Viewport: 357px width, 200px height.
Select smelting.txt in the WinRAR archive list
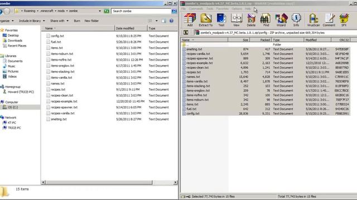(194, 49)
